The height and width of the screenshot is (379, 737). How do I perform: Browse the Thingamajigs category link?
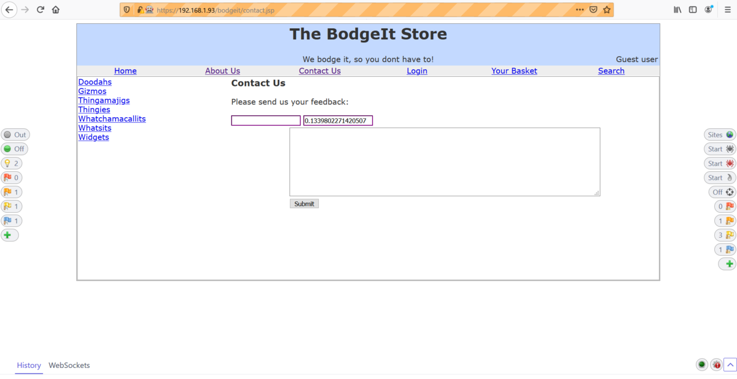tap(104, 101)
